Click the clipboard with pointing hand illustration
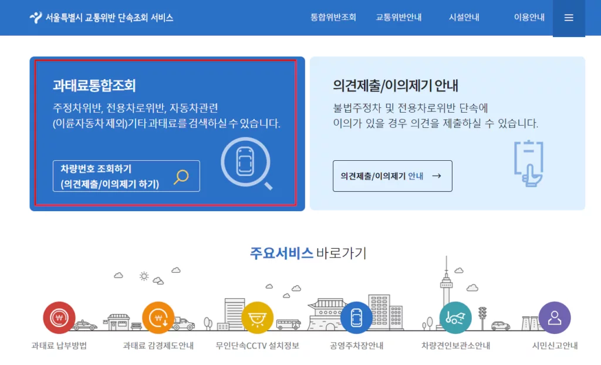 coord(529,164)
